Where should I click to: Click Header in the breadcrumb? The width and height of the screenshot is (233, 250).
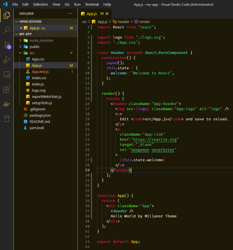pos(123,22)
